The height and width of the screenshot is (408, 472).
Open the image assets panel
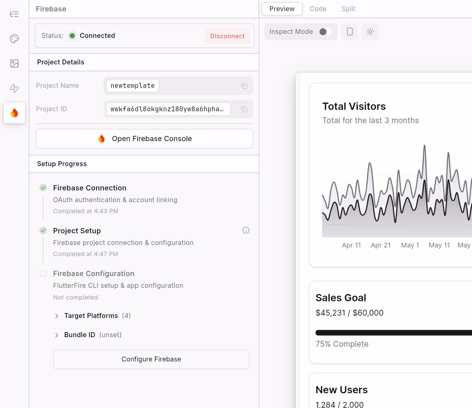14,63
